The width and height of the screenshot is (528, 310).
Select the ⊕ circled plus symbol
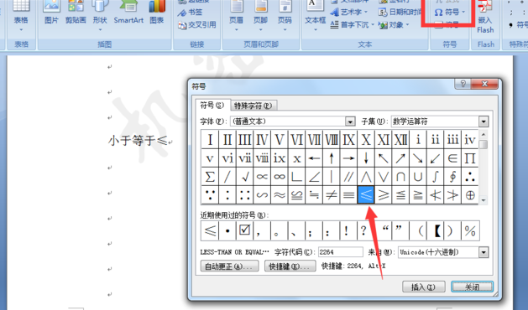[x=470, y=195]
